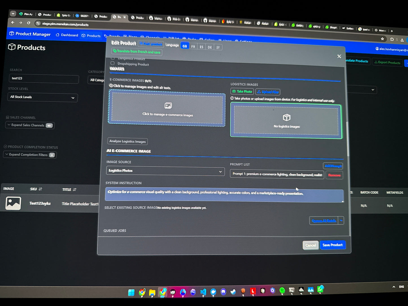
Task: Toggle the Dropshipping Product checkbox
Action: tap(113, 64)
